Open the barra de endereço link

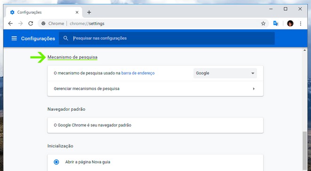pyautogui.click(x=138, y=73)
